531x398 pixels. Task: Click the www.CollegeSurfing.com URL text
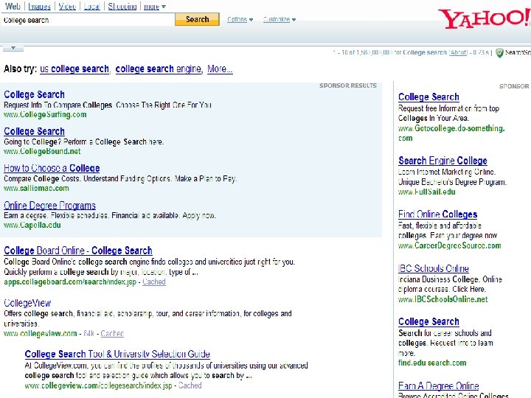coord(45,115)
